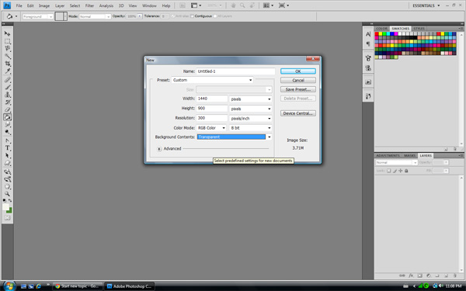Open the layer blend mode Normal dropdown
The width and height of the screenshot is (466, 291).
(x=396, y=162)
